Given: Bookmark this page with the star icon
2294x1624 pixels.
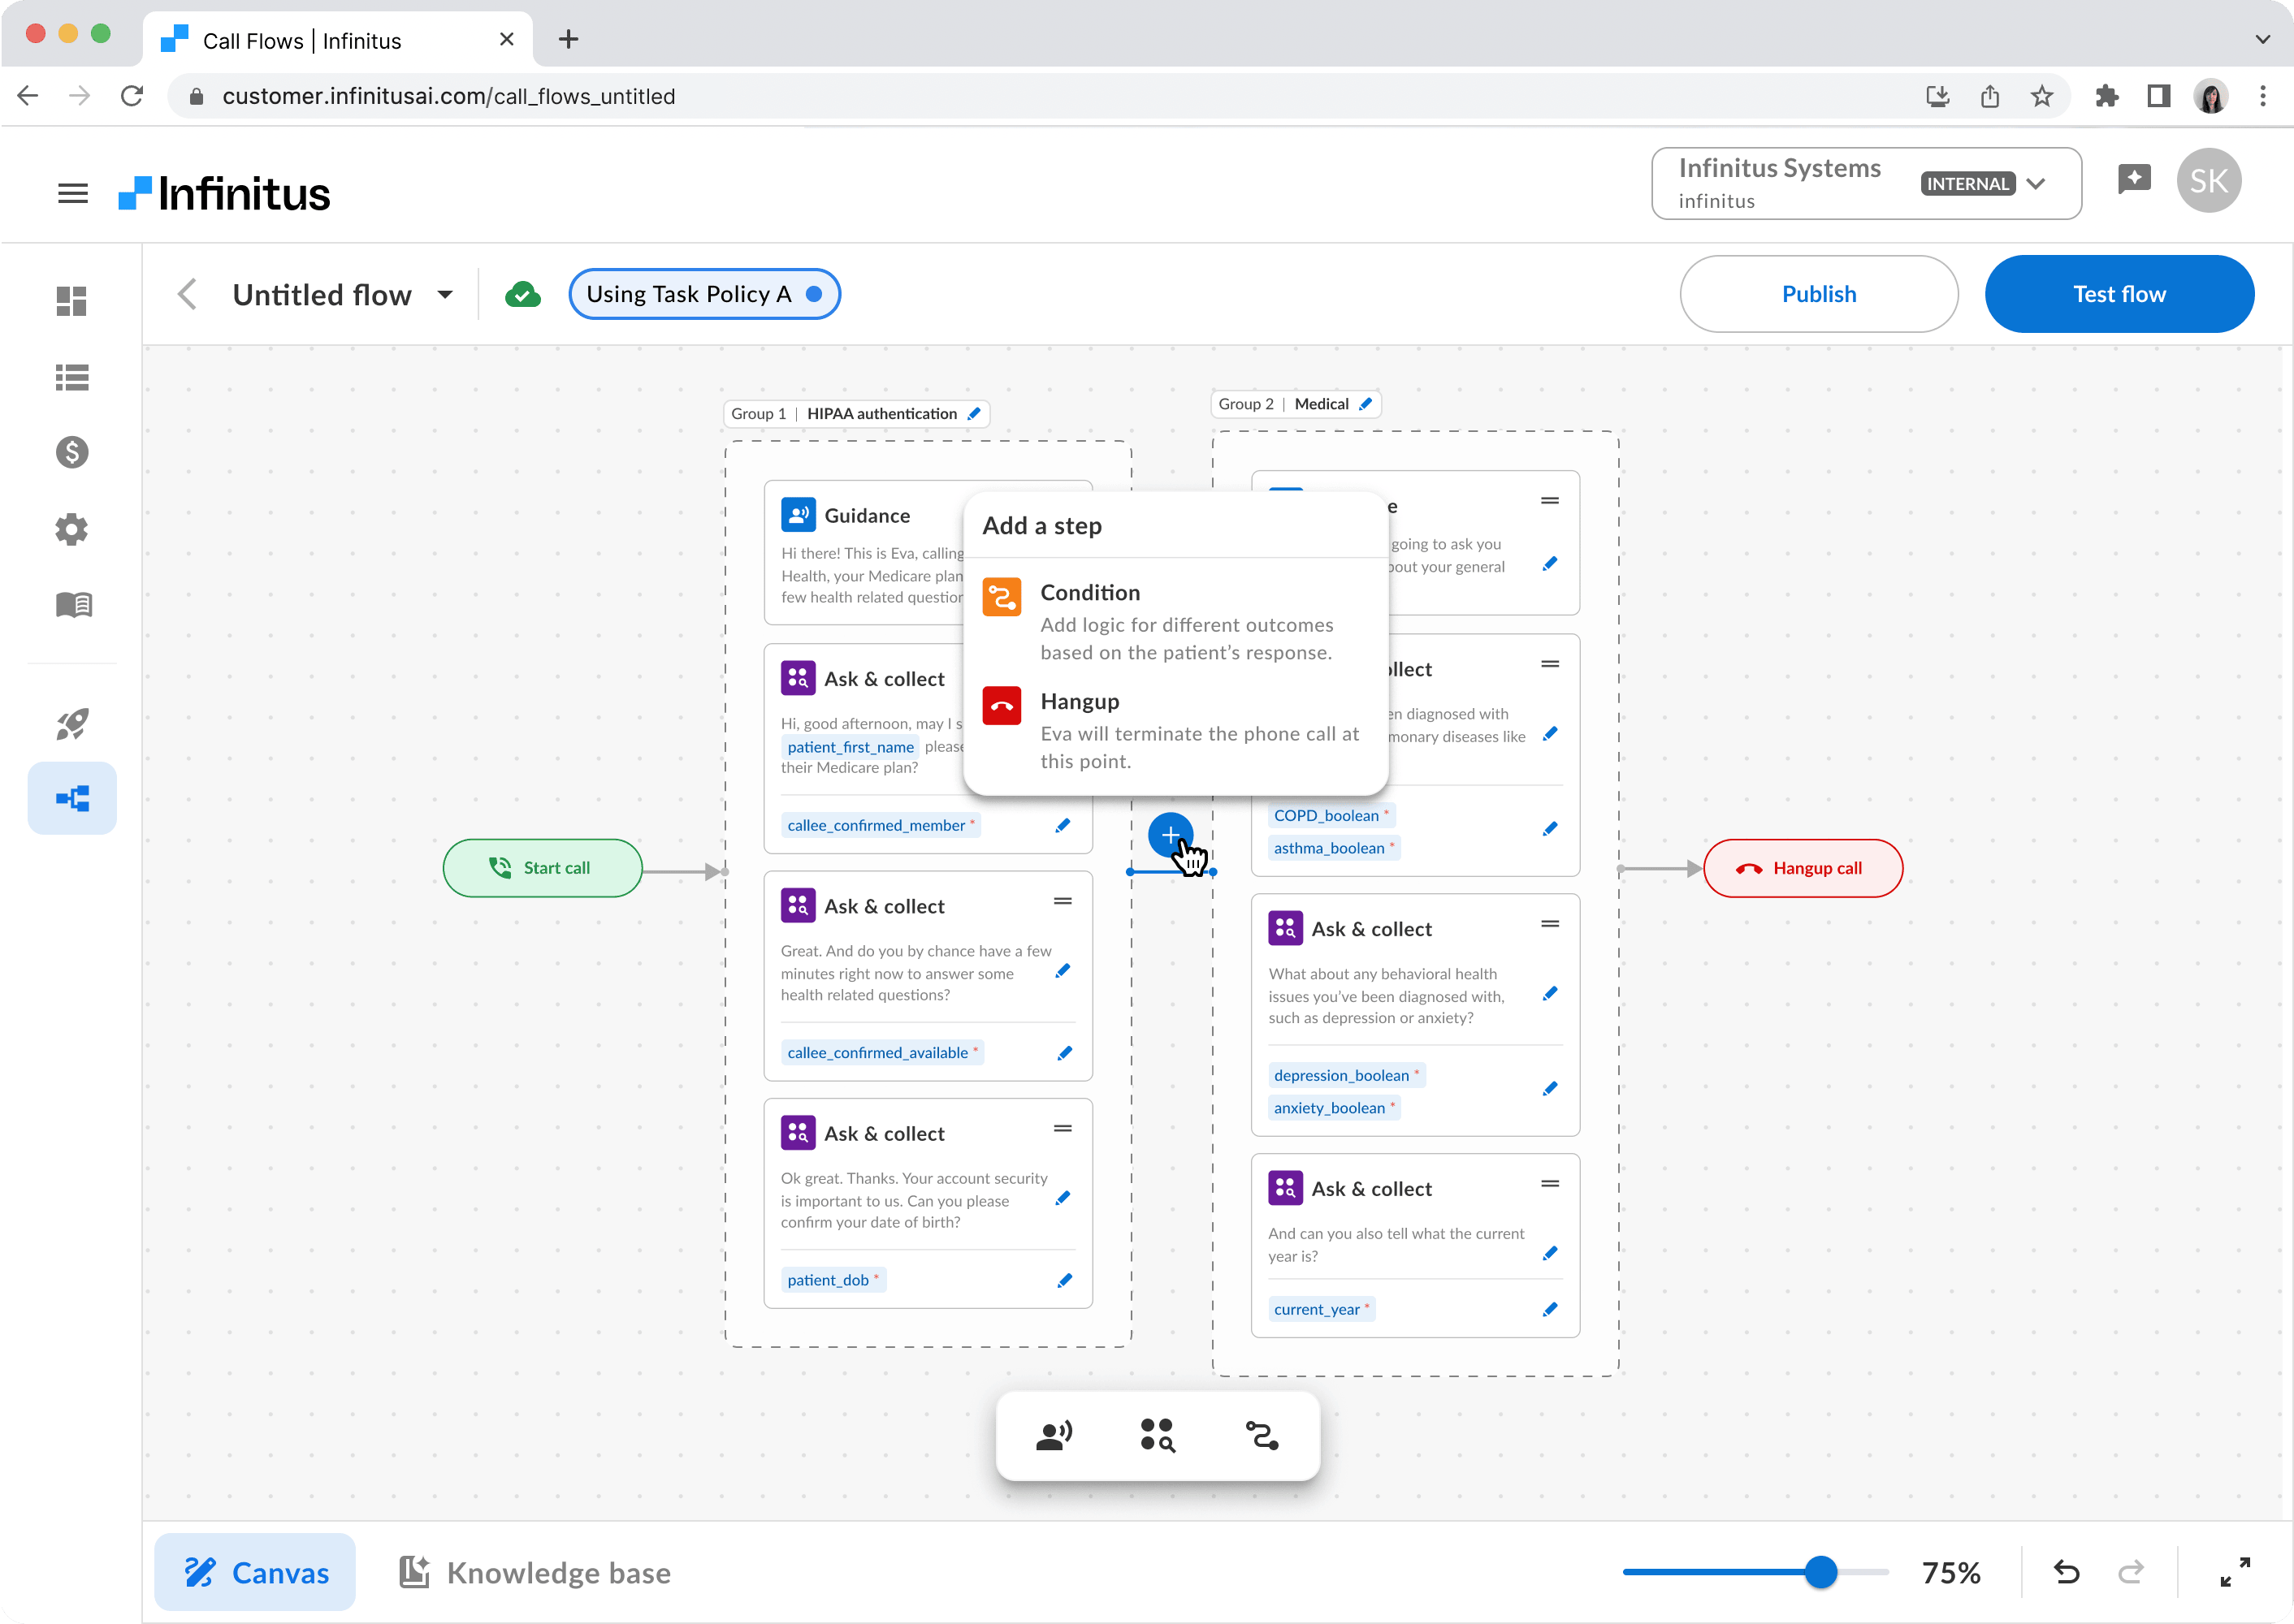Looking at the screenshot, I should [x=2041, y=96].
